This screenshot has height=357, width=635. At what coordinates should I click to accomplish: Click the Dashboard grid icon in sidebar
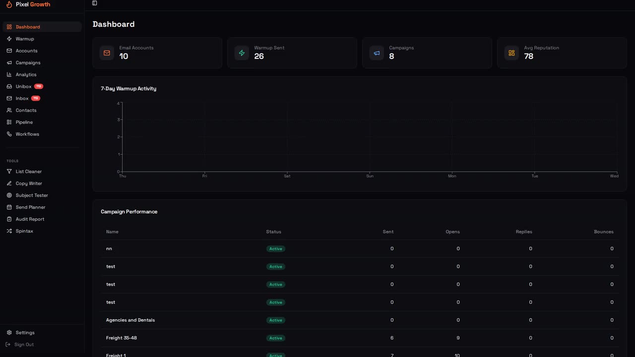[x=9, y=27]
